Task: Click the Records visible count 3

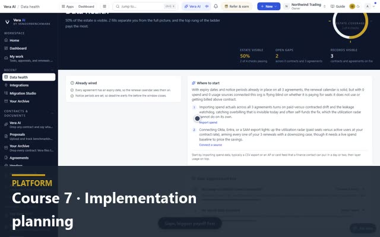Action: (332, 56)
